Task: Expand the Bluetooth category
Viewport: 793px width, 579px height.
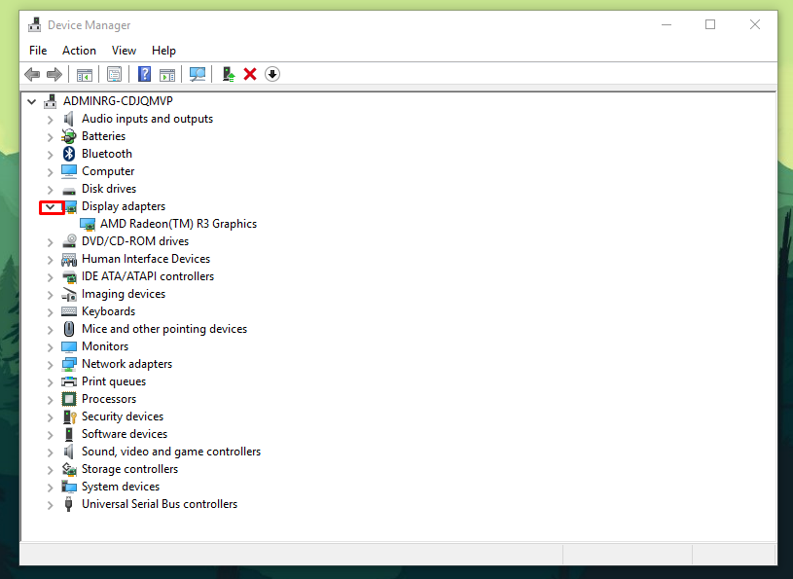Action: pyautogui.click(x=50, y=155)
